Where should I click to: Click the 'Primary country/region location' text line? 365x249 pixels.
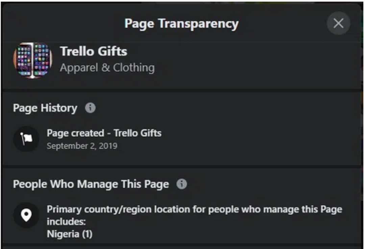pos(194,209)
